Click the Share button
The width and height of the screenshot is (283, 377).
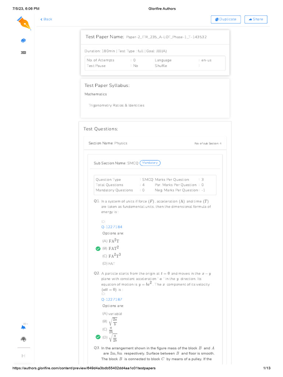point(256,20)
